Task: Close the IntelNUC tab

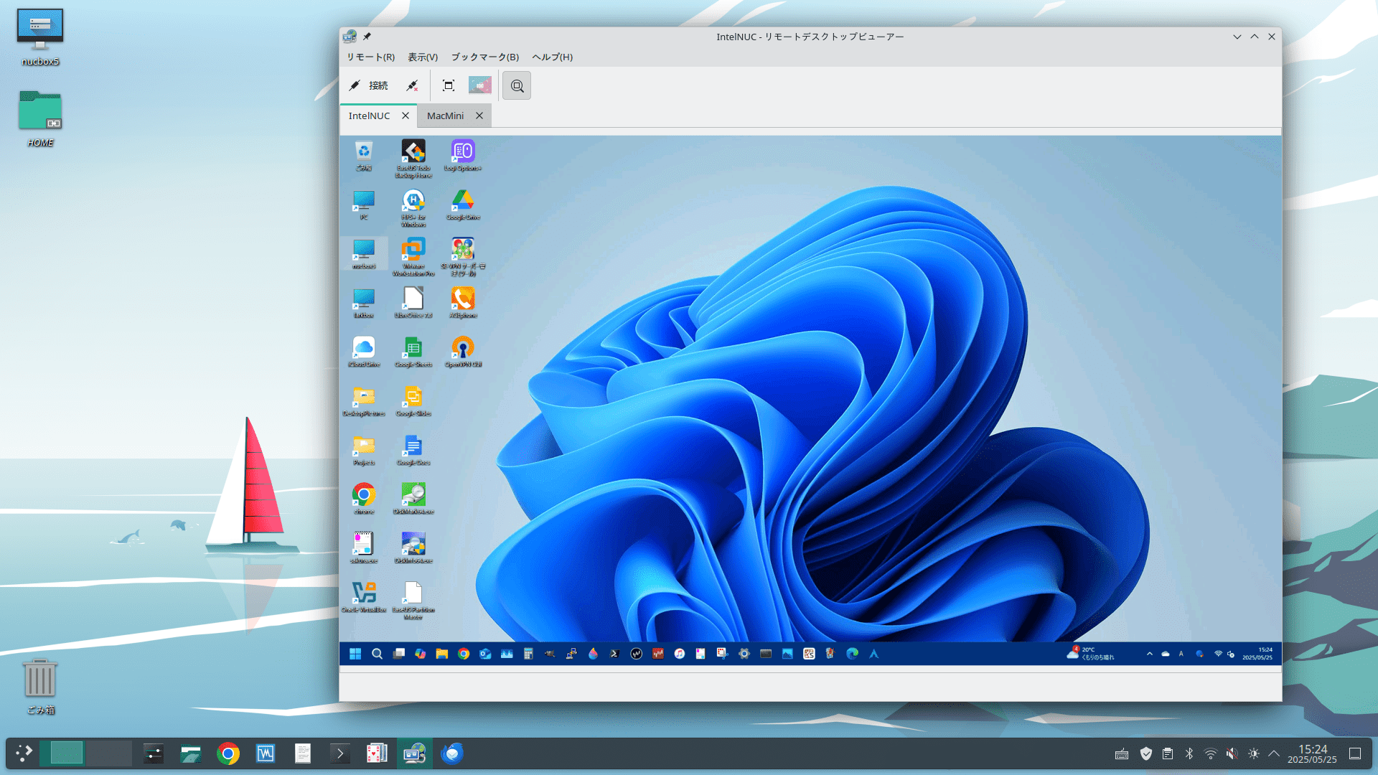Action: [406, 116]
